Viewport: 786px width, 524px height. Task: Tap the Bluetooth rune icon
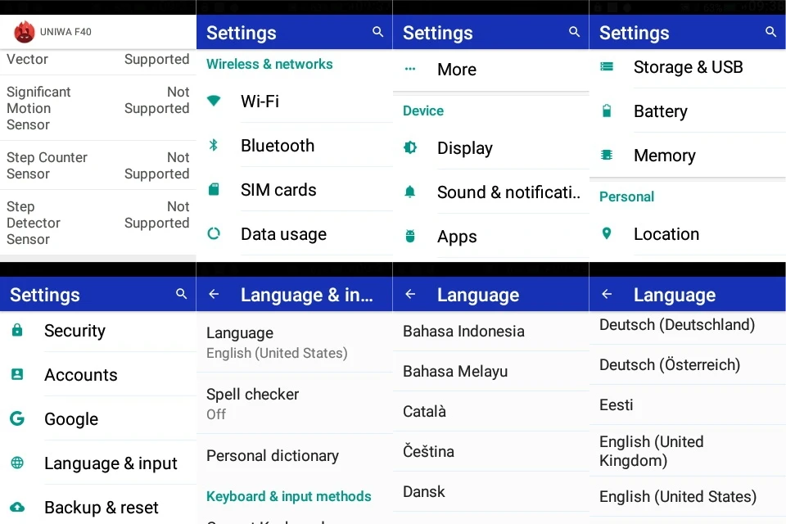[x=214, y=145]
